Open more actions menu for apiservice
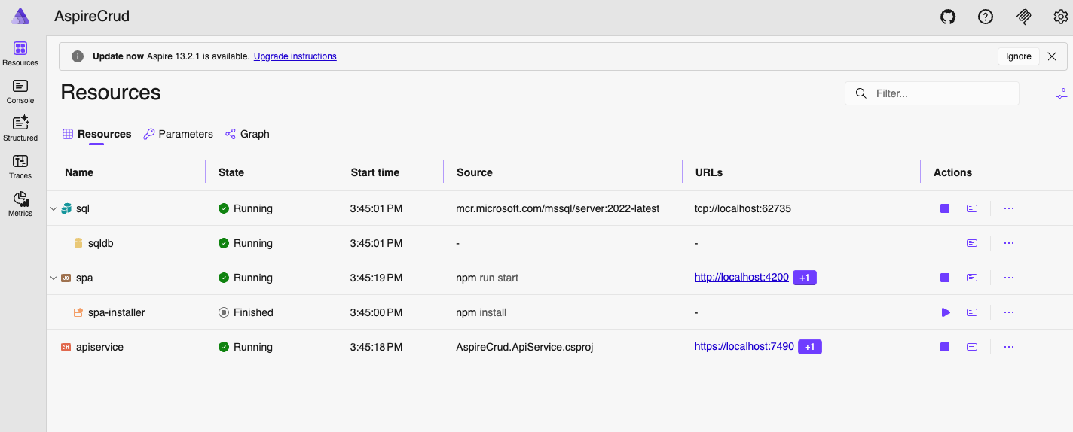 (x=1009, y=347)
